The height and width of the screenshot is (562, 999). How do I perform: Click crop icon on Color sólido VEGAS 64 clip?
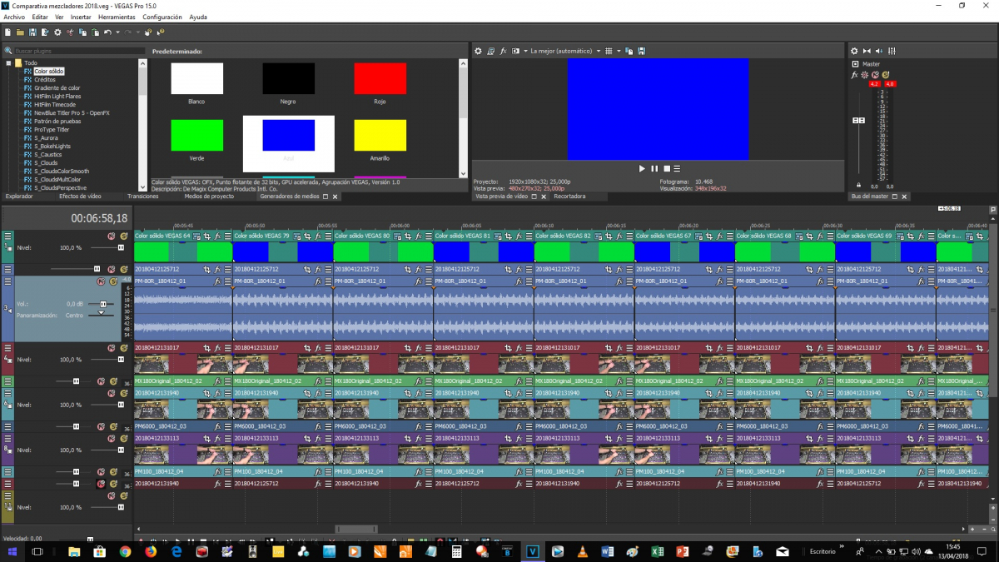pos(206,236)
